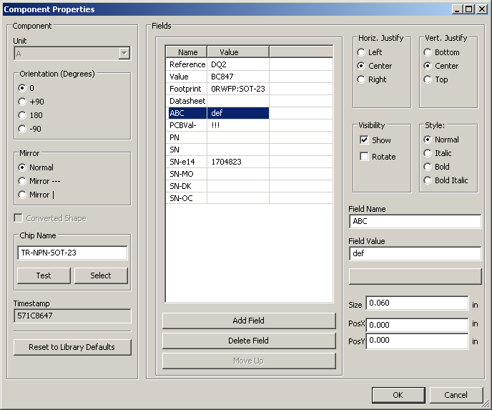Select the SN-OC field row

coord(249,198)
